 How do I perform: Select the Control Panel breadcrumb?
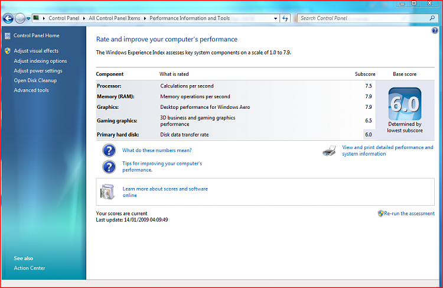point(64,18)
